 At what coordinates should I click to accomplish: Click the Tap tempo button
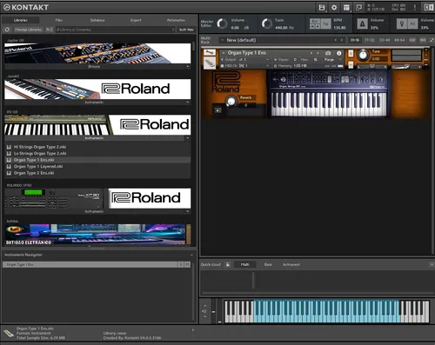tap(326, 23)
